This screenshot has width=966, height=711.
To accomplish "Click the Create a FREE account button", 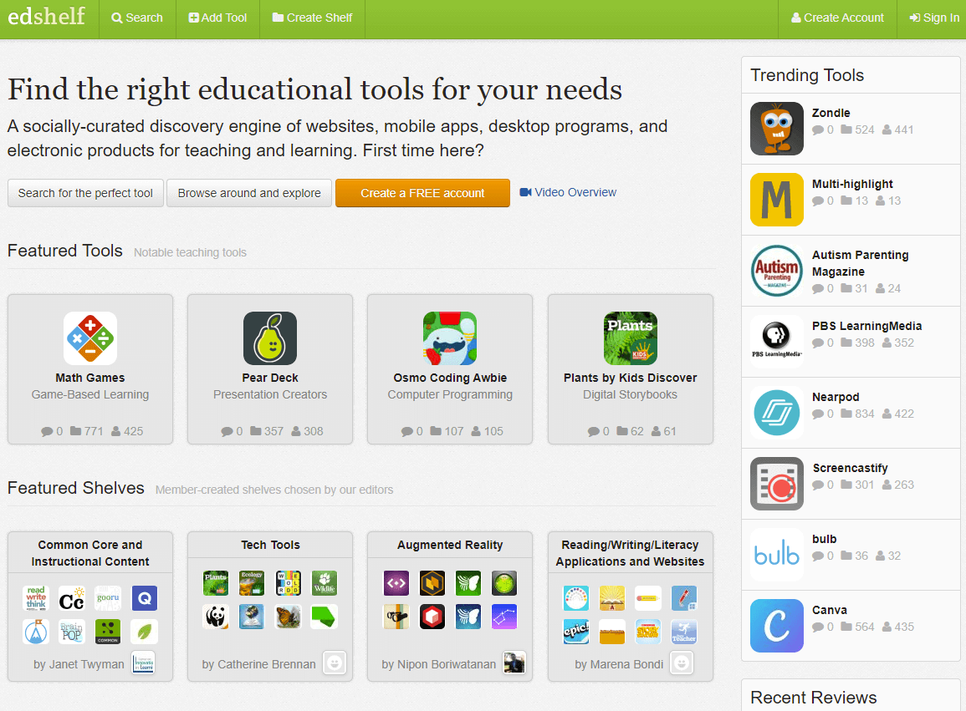I will (422, 193).
